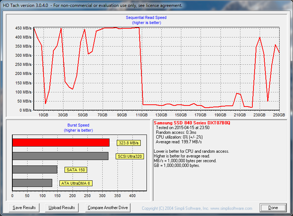Screen dimensions: 293x216
Task: Open Compare Another Drive
Action: [108, 208]
